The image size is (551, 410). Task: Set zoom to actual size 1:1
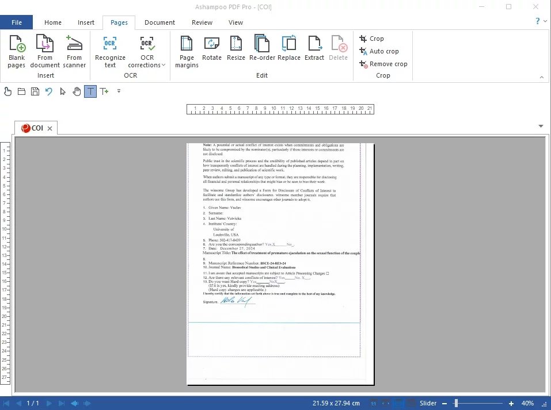373,403
